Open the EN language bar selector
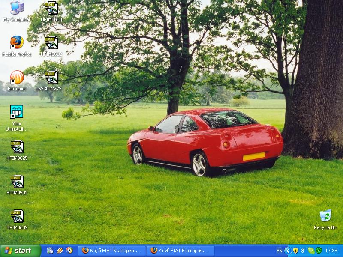The width and height of the screenshot is (343, 257). tap(279, 251)
